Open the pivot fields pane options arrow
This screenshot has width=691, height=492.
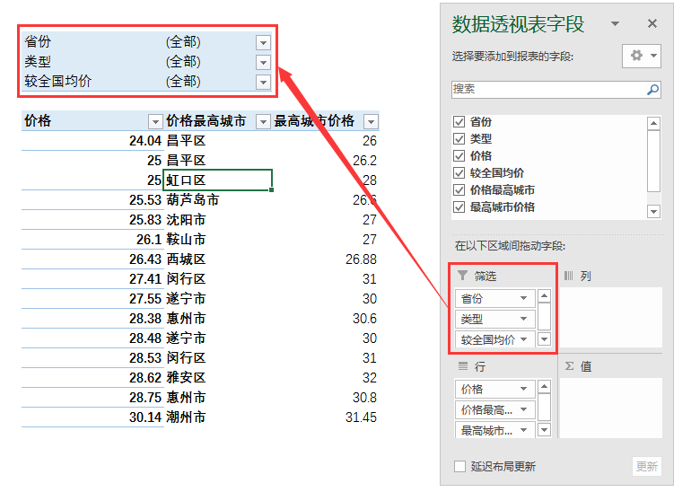tap(615, 23)
